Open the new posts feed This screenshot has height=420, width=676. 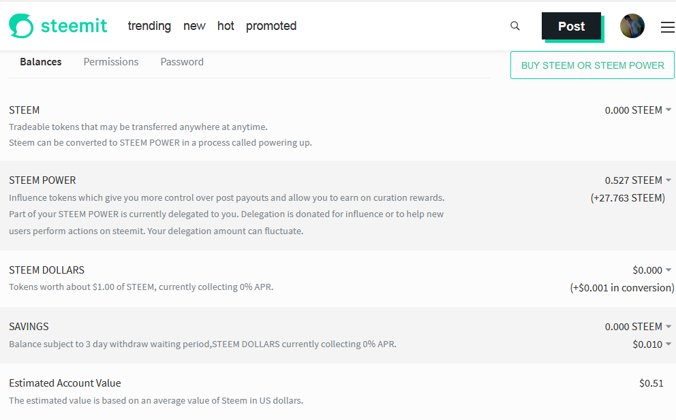pyautogui.click(x=194, y=26)
